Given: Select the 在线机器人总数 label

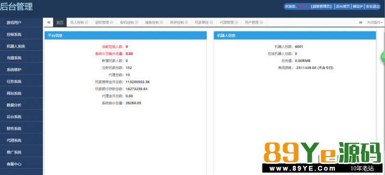Looking at the screenshot, I should [x=281, y=53].
